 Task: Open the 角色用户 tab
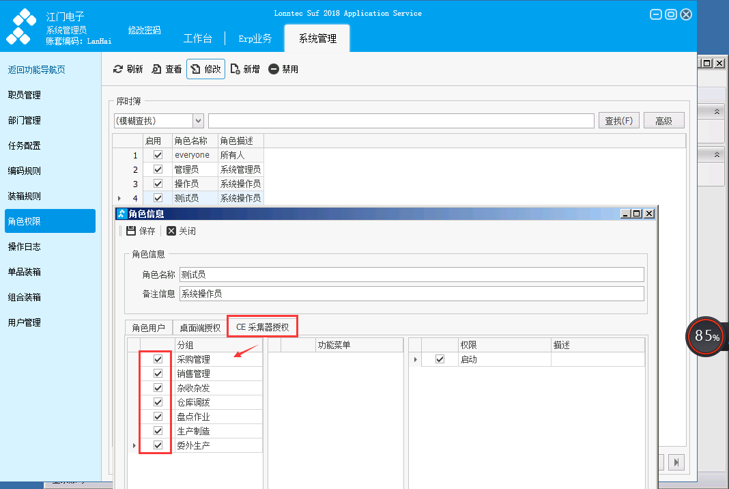coord(148,328)
